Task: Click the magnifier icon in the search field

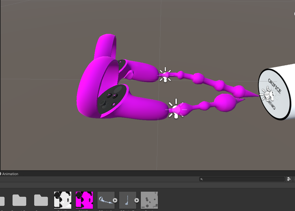Action: coord(201,179)
